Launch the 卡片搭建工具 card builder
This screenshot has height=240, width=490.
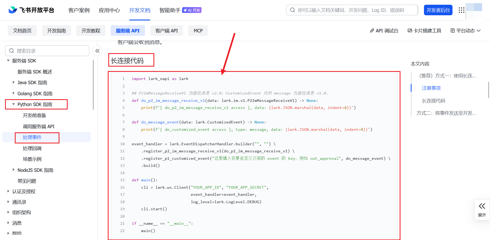(424, 31)
